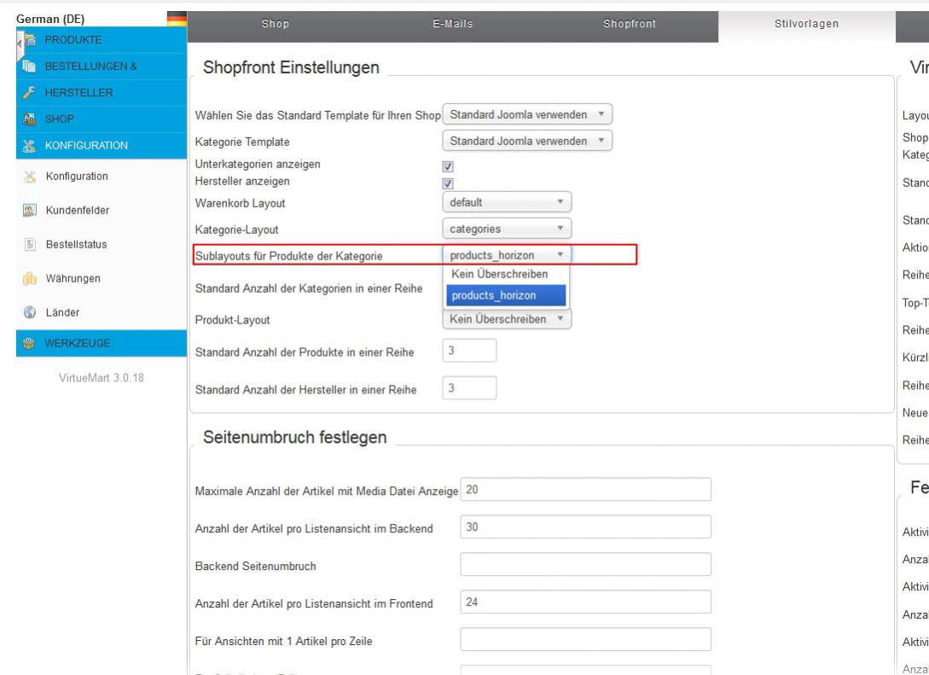The width and height of the screenshot is (929, 675).
Task: Click the Produkte menu icon in sidebar
Action: click(30, 39)
